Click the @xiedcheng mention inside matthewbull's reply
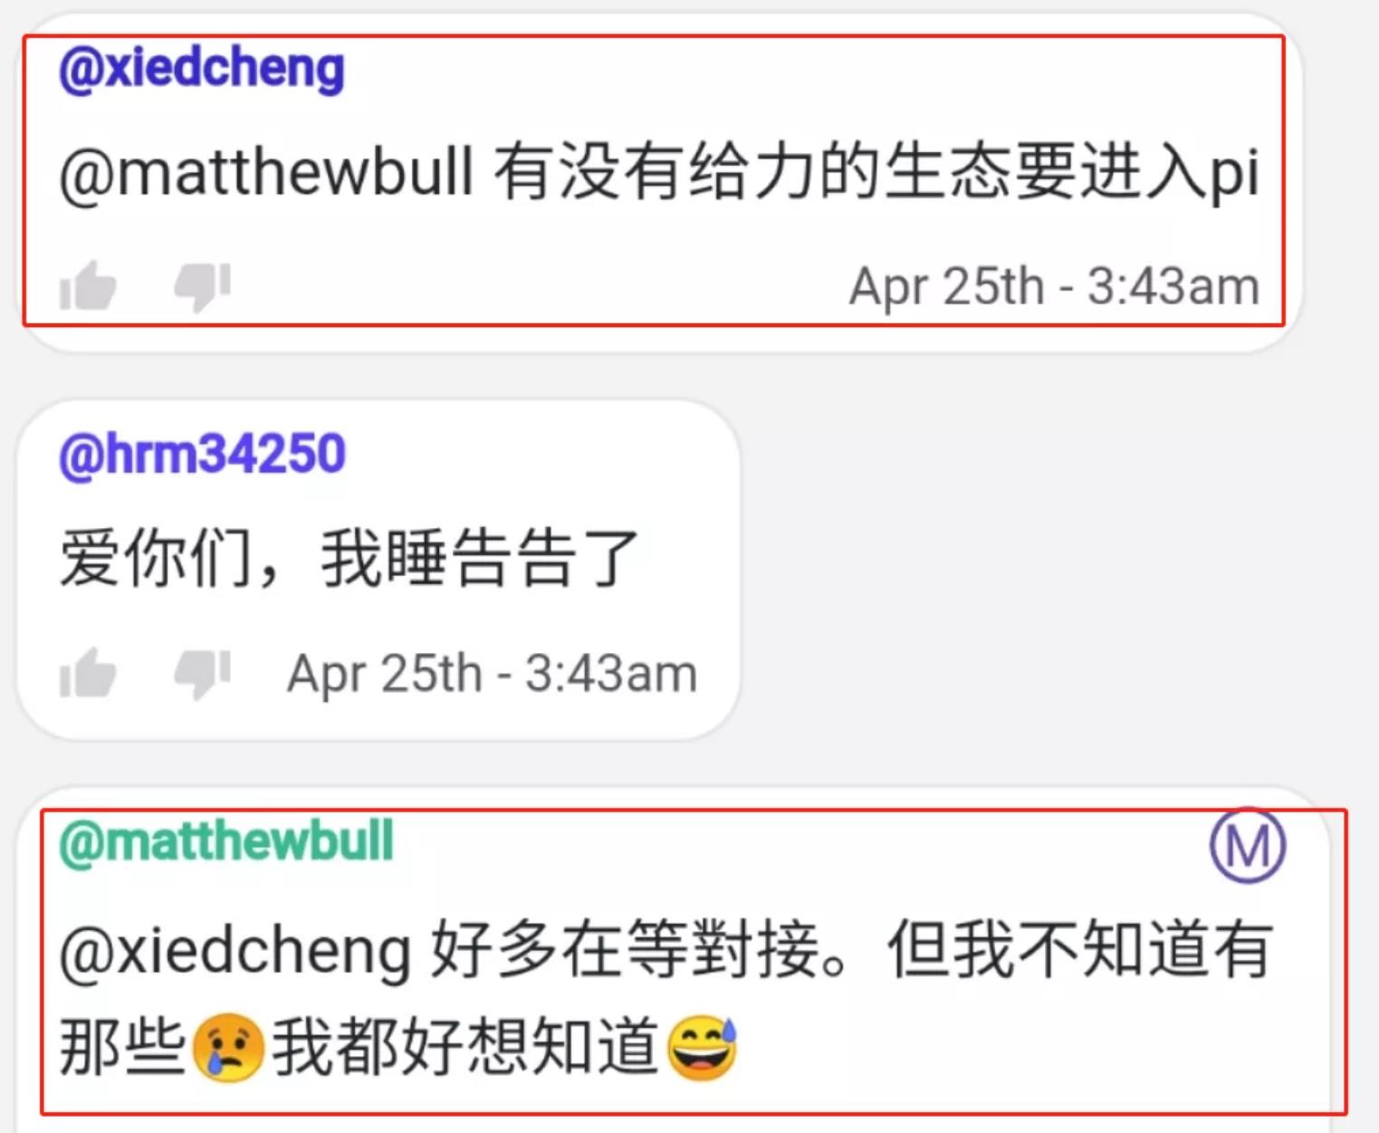 pyautogui.click(x=235, y=953)
